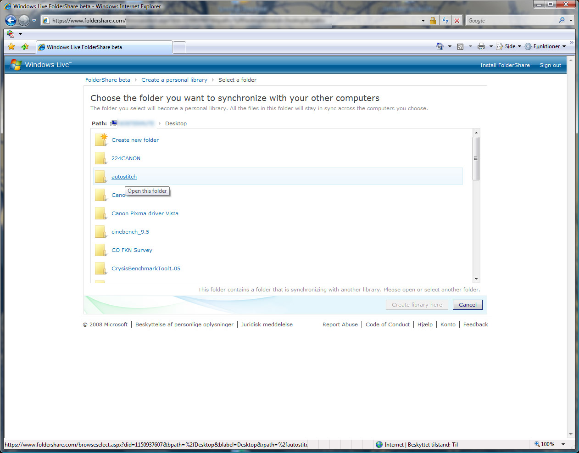This screenshot has width=579, height=453.
Task: Open the CrysisBenchmarkTool1.05 folder
Action: (x=145, y=268)
